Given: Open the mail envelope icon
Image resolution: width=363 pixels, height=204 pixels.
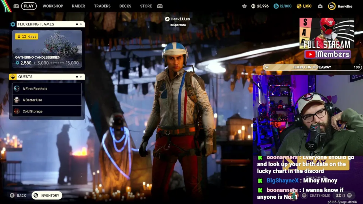Looking at the screenshot, I should coord(320,6).
